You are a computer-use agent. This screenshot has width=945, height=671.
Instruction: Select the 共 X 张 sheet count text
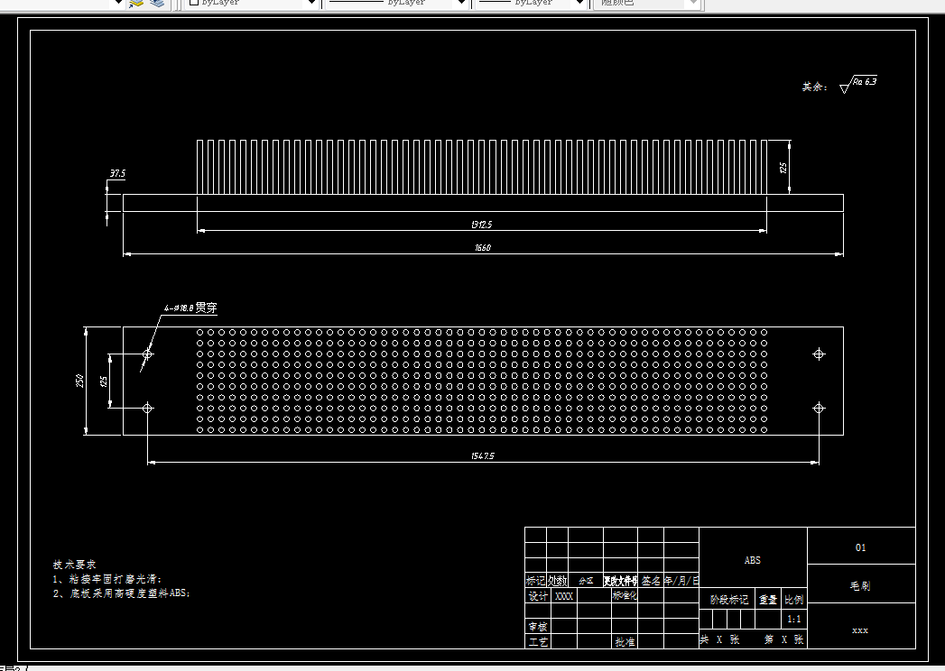pyautogui.click(x=719, y=639)
